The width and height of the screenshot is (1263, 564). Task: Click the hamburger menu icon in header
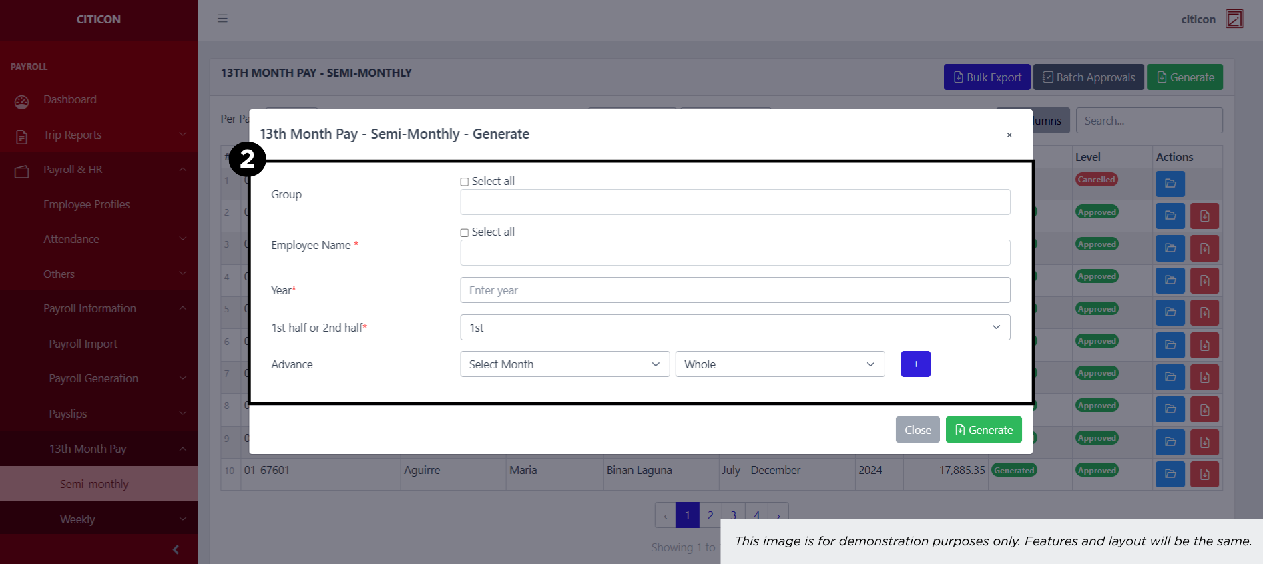pyautogui.click(x=222, y=19)
